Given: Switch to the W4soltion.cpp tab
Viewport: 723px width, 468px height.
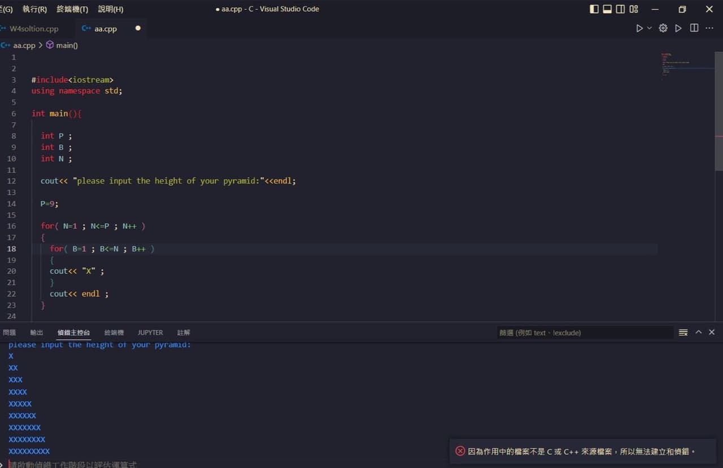Looking at the screenshot, I should coord(34,28).
